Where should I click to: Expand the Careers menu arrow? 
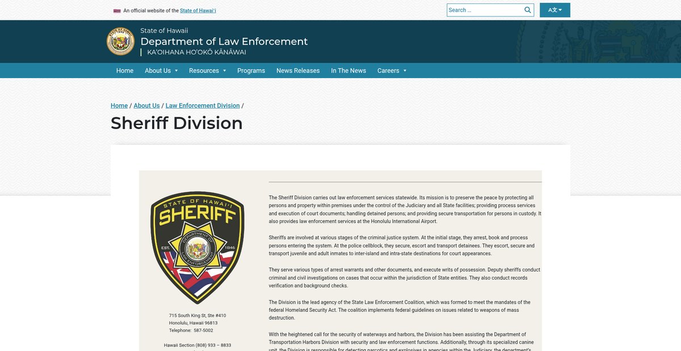[405, 71]
